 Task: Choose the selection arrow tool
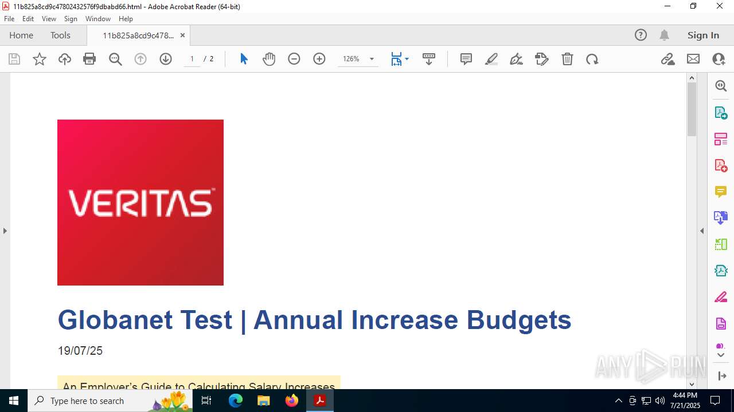click(244, 59)
